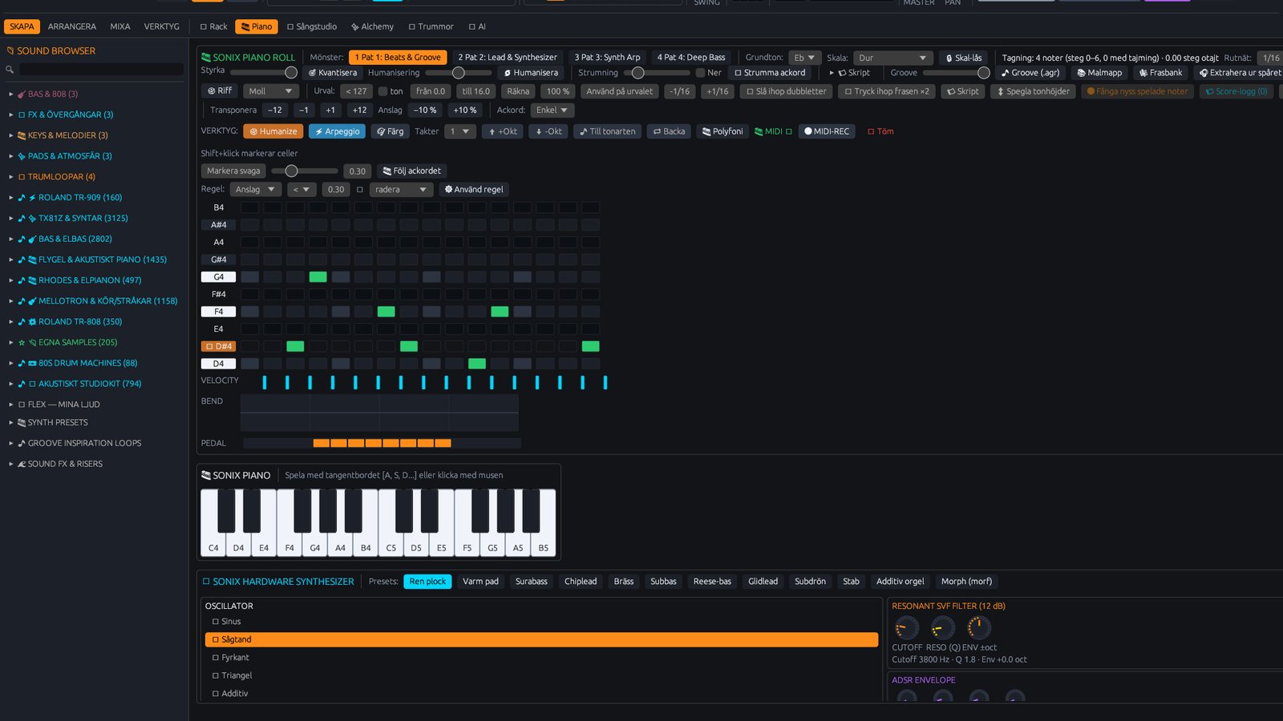Select pattern tab Pat 3: Synth Arp

(x=607, y=58)
